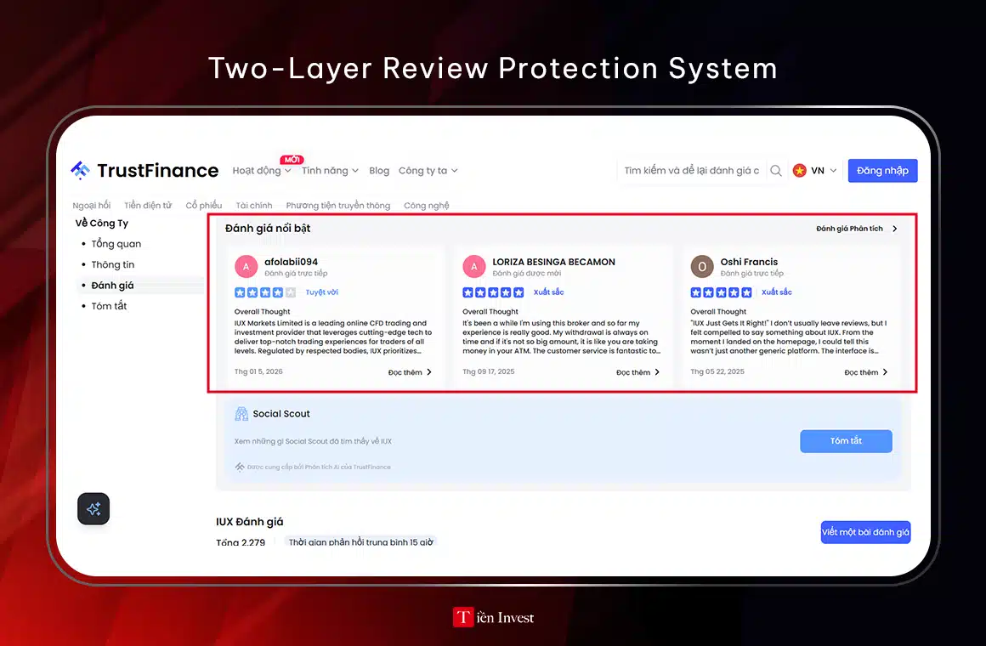
Task: Expand the Hoạt động menu
Action: click(262, 171)
